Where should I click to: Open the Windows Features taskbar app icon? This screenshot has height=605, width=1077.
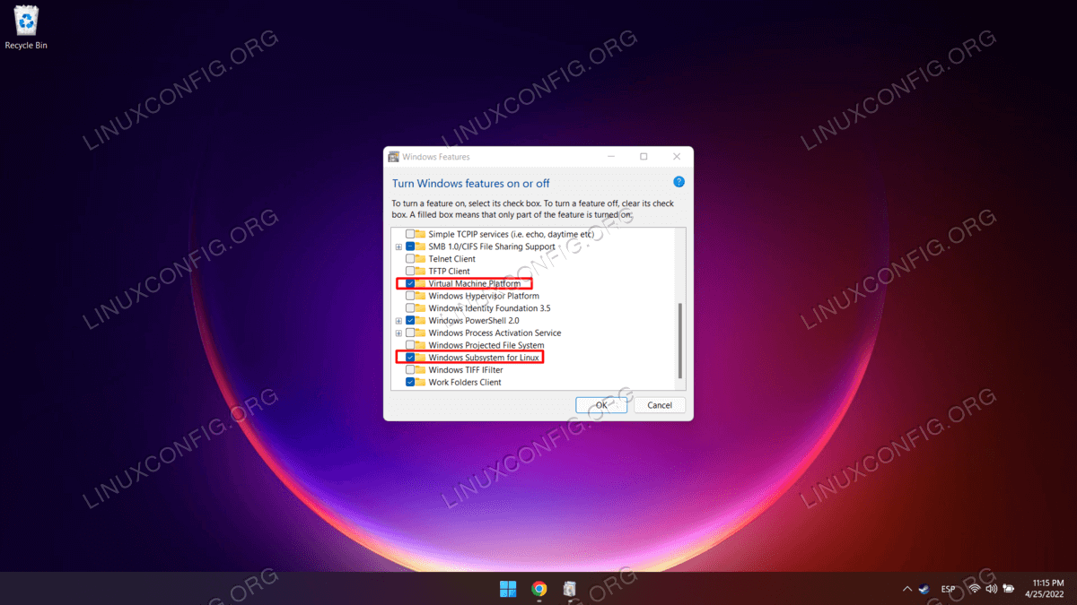point(570,589)
